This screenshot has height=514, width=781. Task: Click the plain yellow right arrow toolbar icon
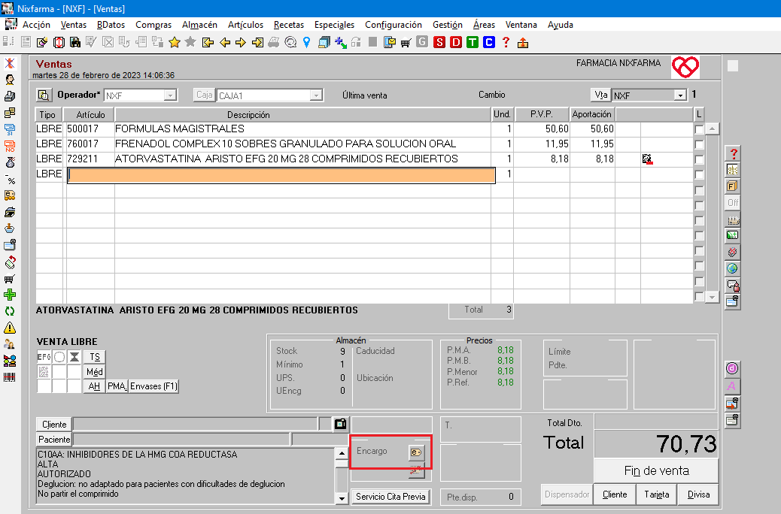(241, 43)
